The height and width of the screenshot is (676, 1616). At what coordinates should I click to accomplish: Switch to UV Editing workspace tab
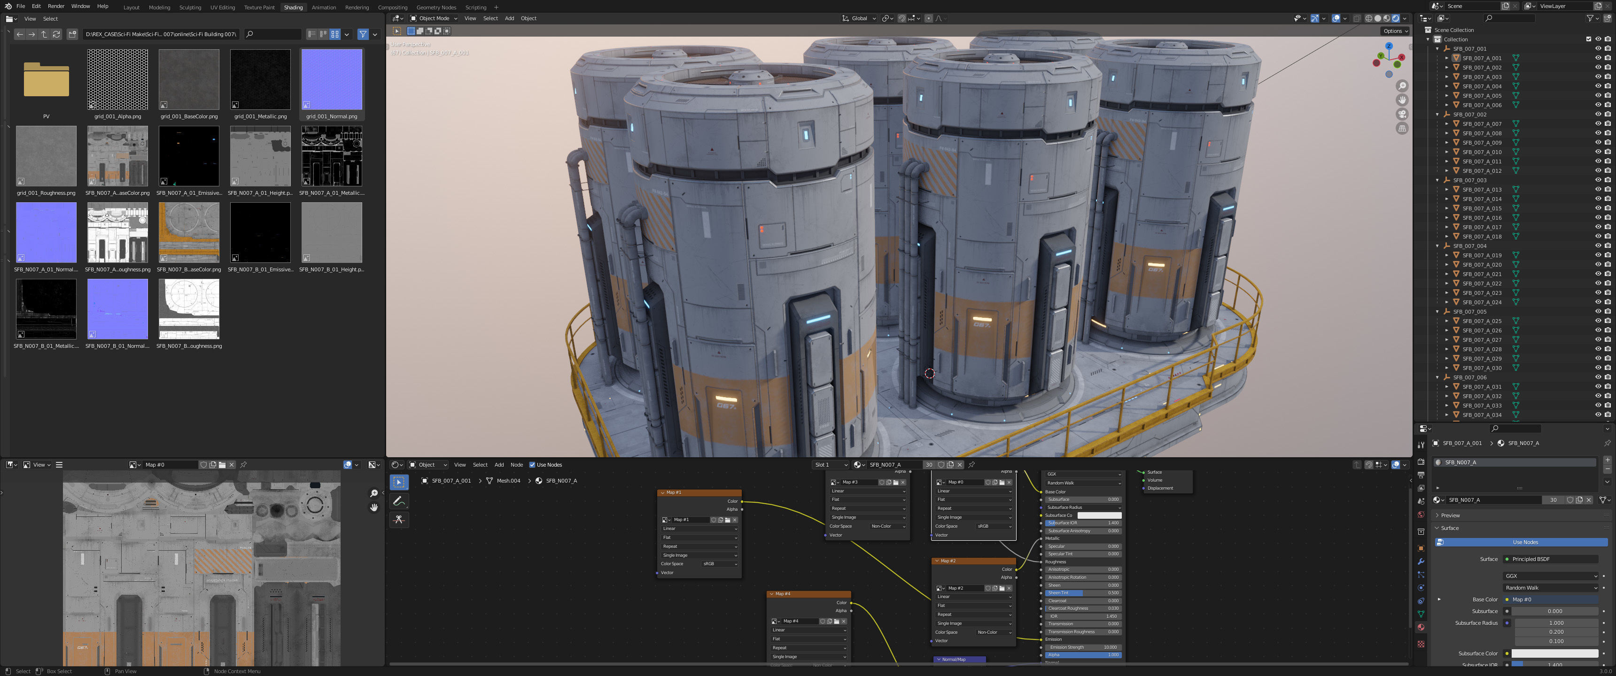(223, 8)
